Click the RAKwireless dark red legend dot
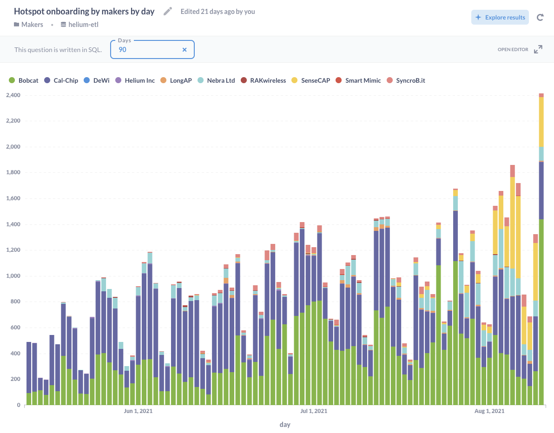 [x=244, y=80]
